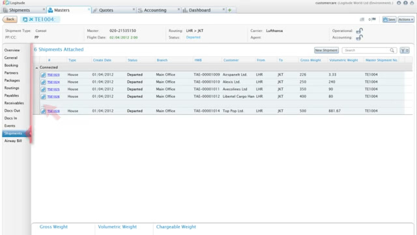Click the settings gear icon in header
This screenshot has height=235, width=417.
click(x=399, y=3)
